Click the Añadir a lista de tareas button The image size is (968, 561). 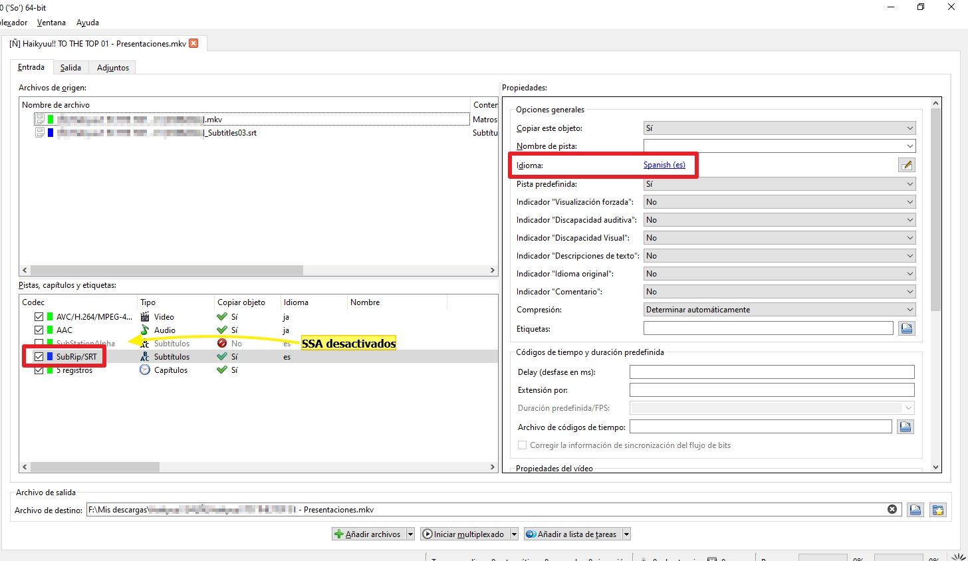click(572, 534)
